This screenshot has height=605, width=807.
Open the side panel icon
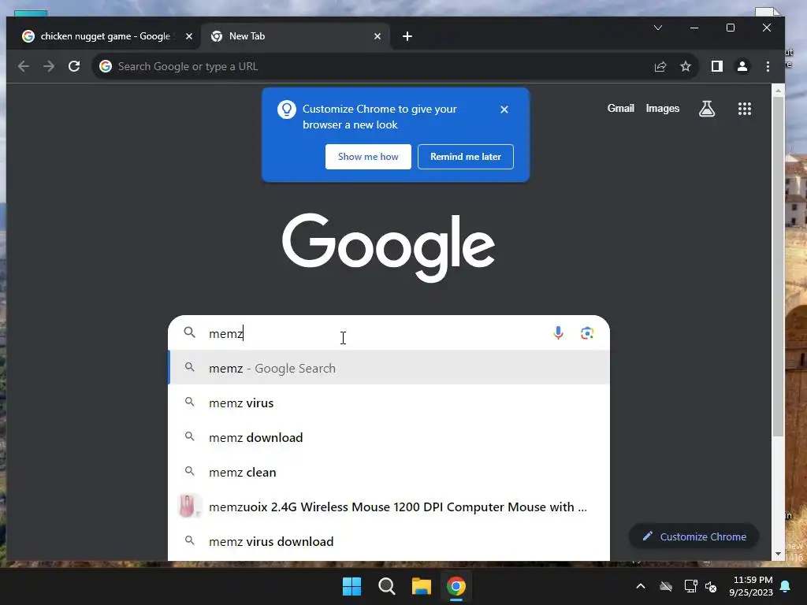[x=717, y=66]
